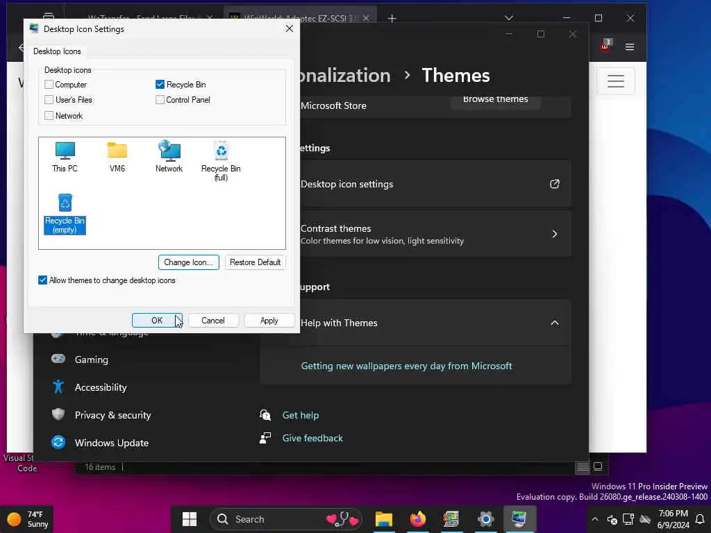Viewport: 711px width, 533px height.
Task: Select the This PC icon in the preview list
Action: point(65,157)
